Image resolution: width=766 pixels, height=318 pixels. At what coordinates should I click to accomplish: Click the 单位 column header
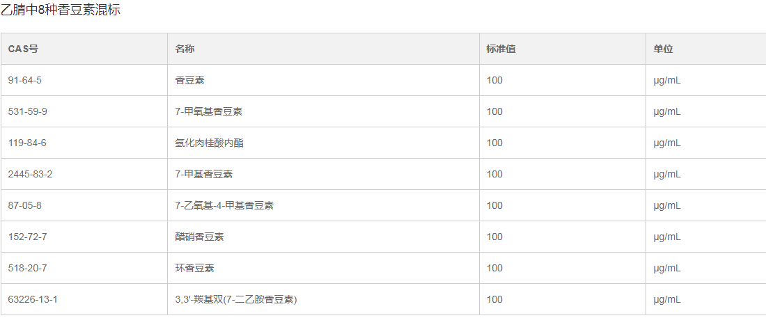point(663,49)
